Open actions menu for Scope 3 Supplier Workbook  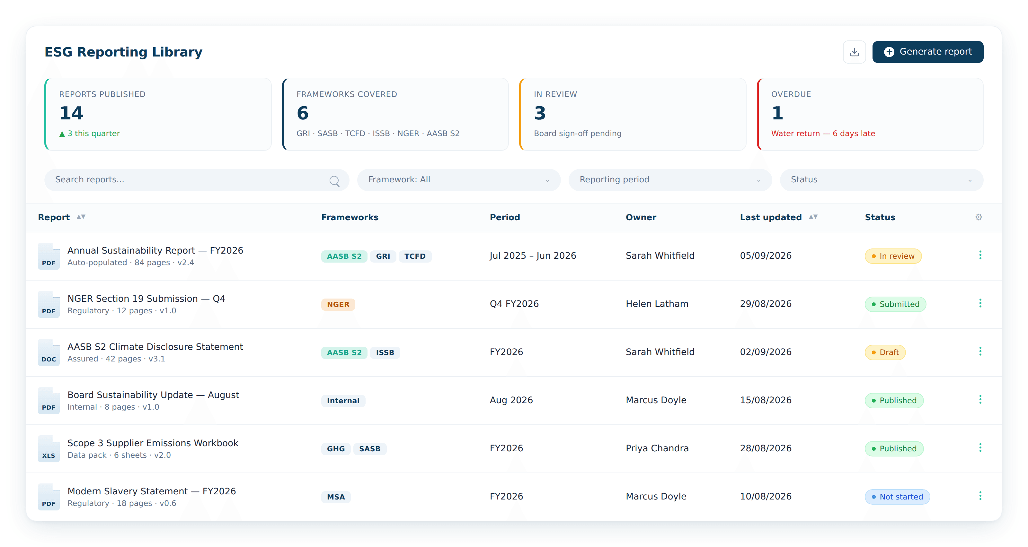[980, 448]
